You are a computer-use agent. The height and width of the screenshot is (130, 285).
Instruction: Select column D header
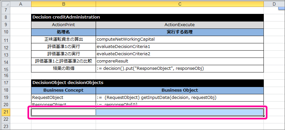(x=274, y=4)
